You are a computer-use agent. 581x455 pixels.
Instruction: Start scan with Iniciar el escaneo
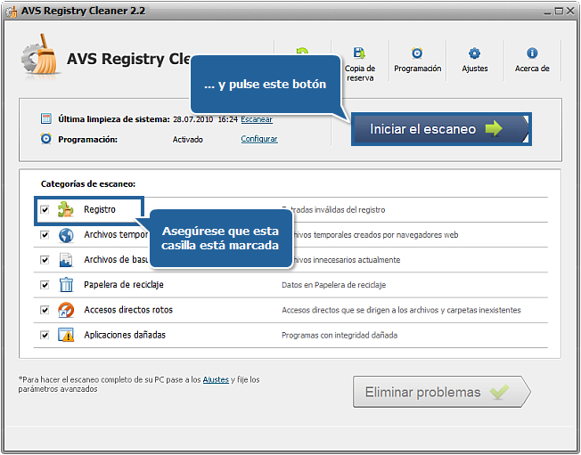tap(441, 129)
